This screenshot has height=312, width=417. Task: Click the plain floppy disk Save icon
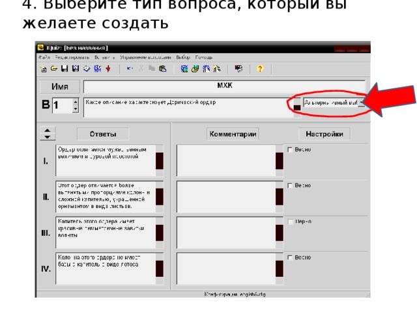(65, 69)
